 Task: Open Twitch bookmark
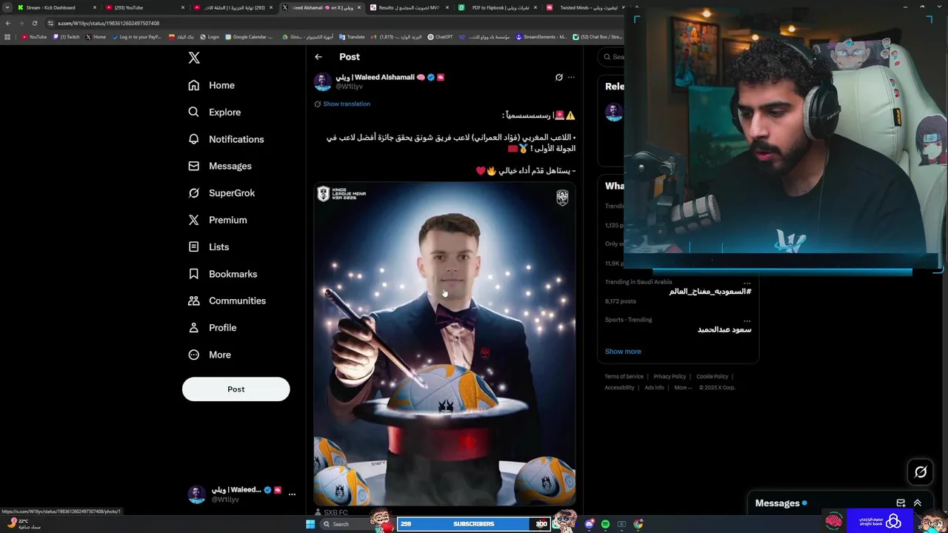point(67,37)
